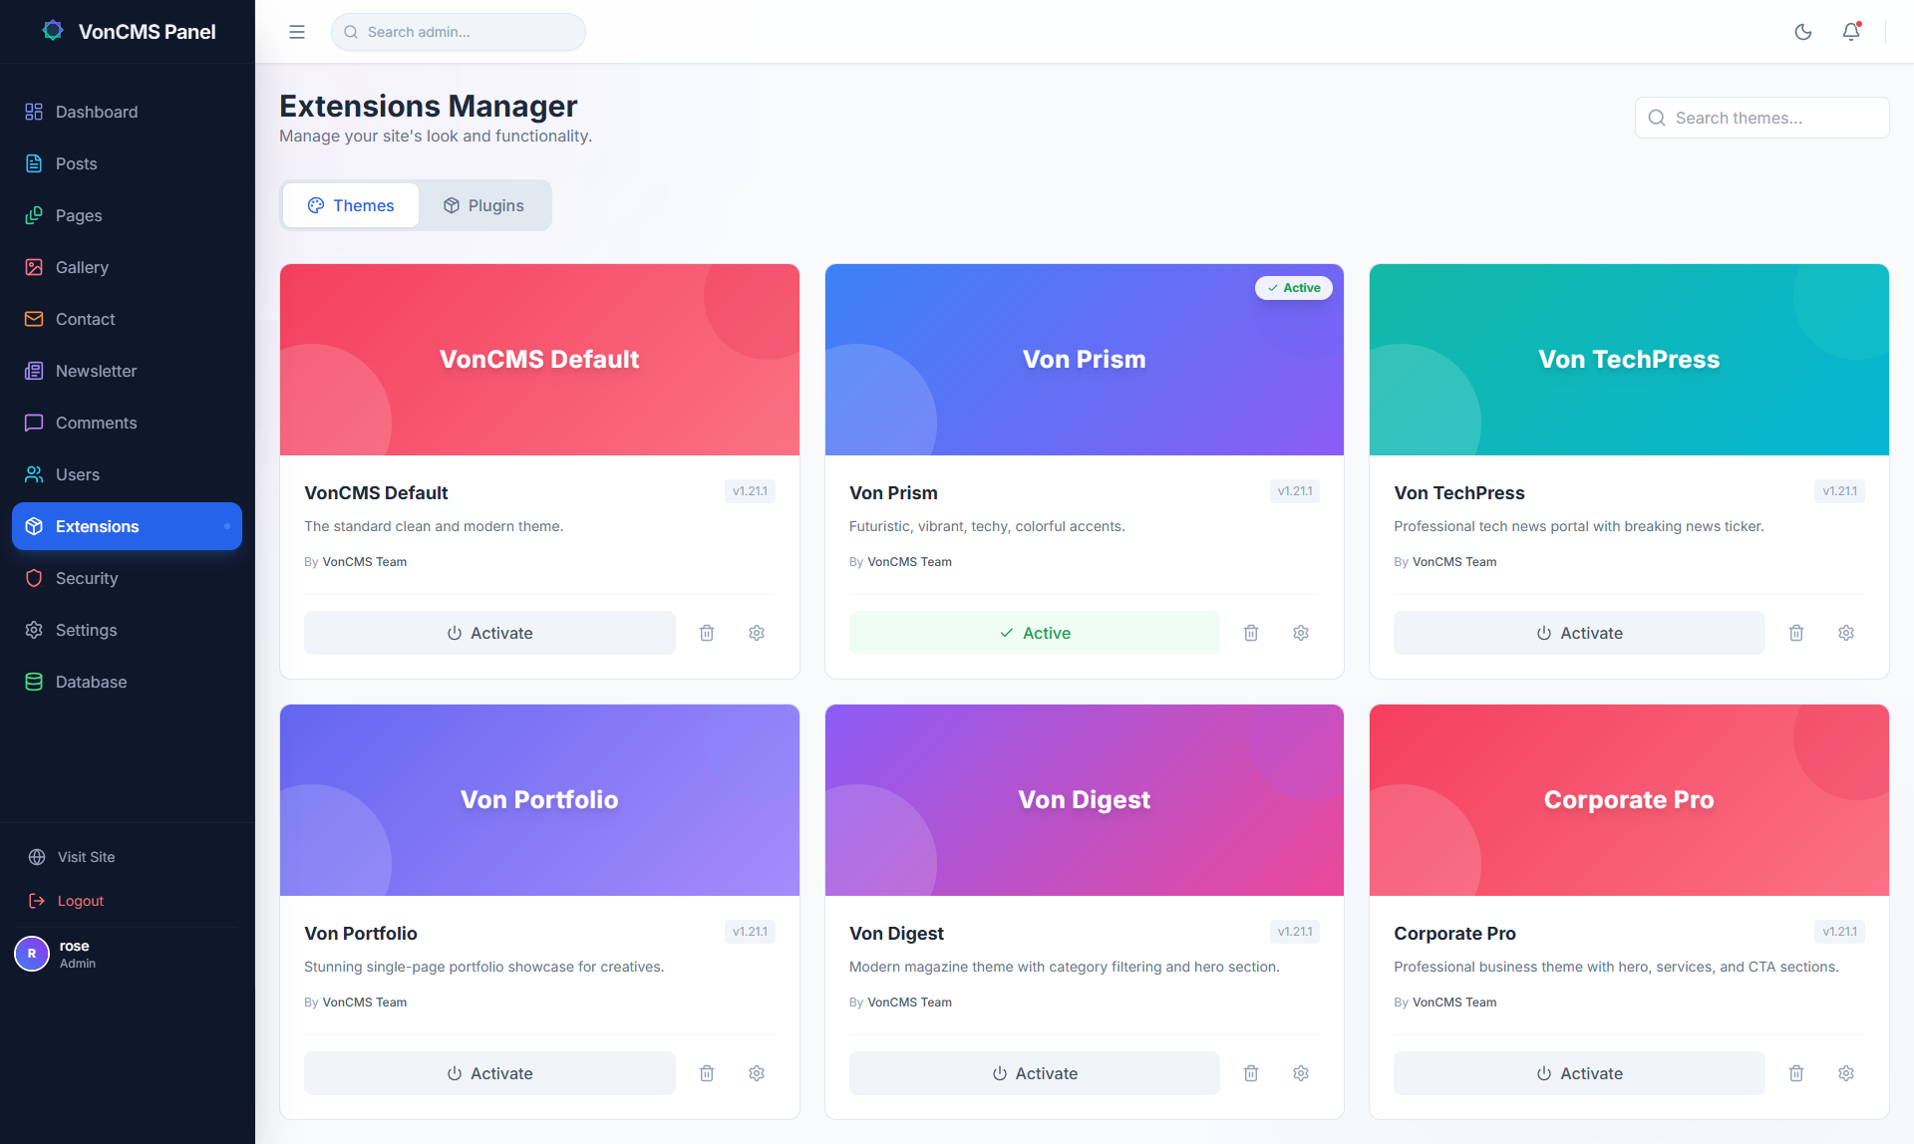Click the trash icon for Von Digest
The height and width of the screenshot is (1144, 1914).
pyautogui.click(x=1251, y=1073)
